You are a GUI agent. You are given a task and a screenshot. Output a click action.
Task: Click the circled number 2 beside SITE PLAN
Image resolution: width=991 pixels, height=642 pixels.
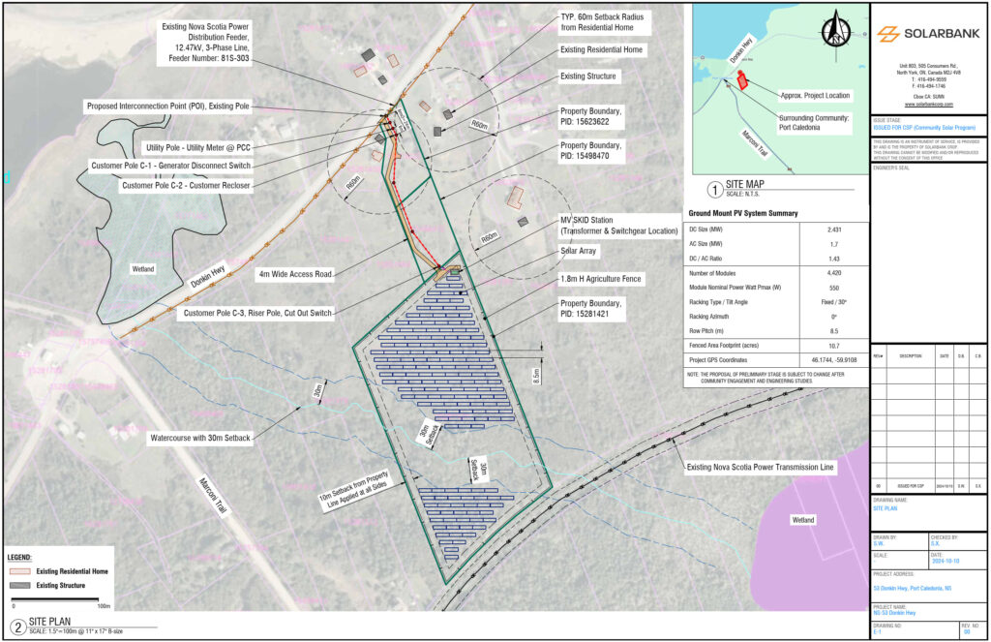pos(17,627)
